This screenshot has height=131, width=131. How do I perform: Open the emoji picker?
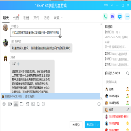(x=4, y=104)
